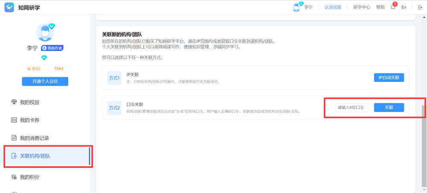Viewport: 427px width, 193px height.
Task: Click the 我是作者 badge
Action: click(52, 48)
